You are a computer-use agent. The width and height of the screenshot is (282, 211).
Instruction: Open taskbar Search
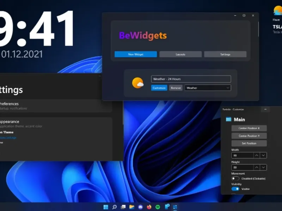114,207
